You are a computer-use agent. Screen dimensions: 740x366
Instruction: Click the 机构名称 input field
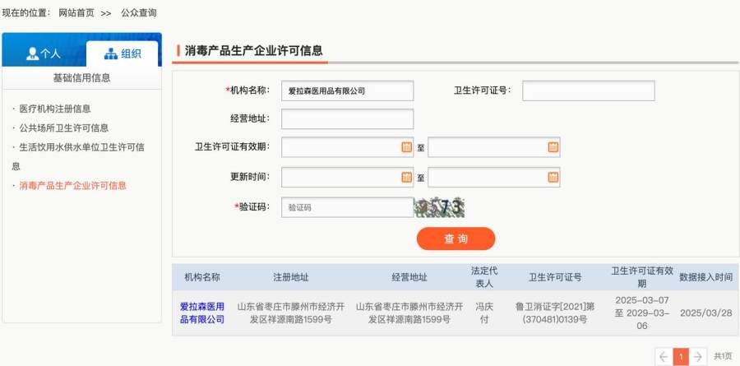[x=347, y=90]
